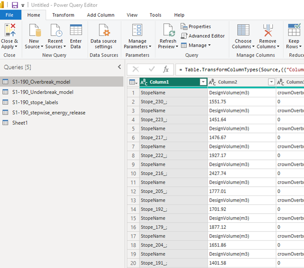Click Column2 ABC data type icon
Image resolution: width=304 pixels, height=268 pixels.
coord(212,82)
